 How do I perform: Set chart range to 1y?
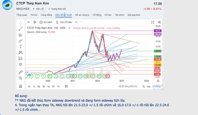[x=34, y=87]
